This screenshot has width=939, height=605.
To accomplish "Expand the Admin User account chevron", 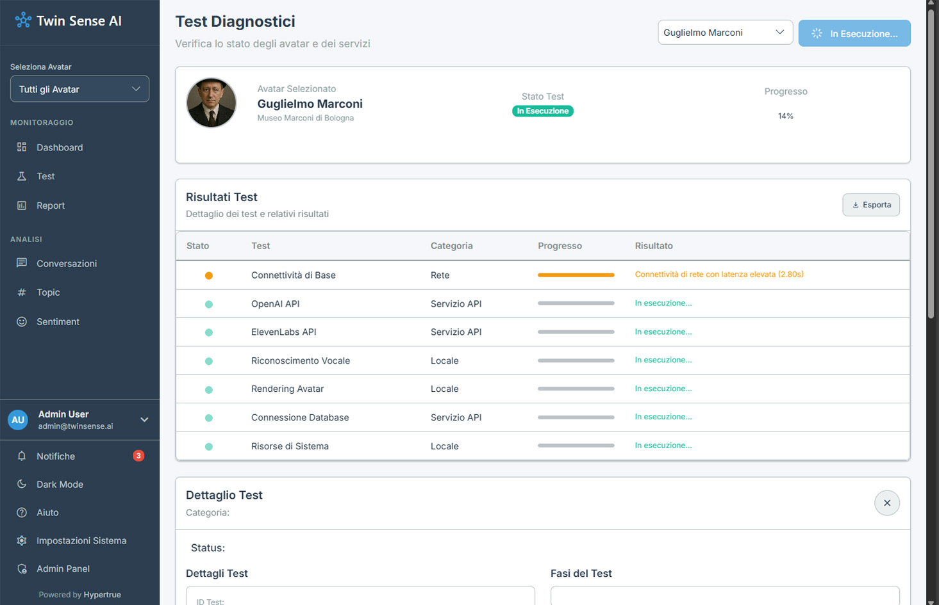I will (x=144, y=420).
